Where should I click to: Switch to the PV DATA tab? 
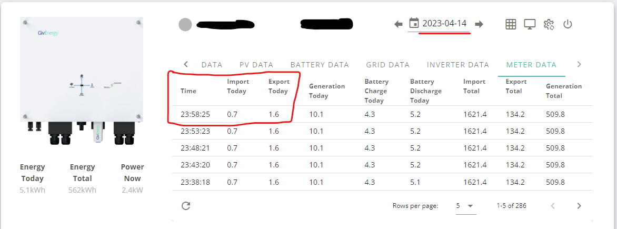pyautogui.click(x=256, y=65)
